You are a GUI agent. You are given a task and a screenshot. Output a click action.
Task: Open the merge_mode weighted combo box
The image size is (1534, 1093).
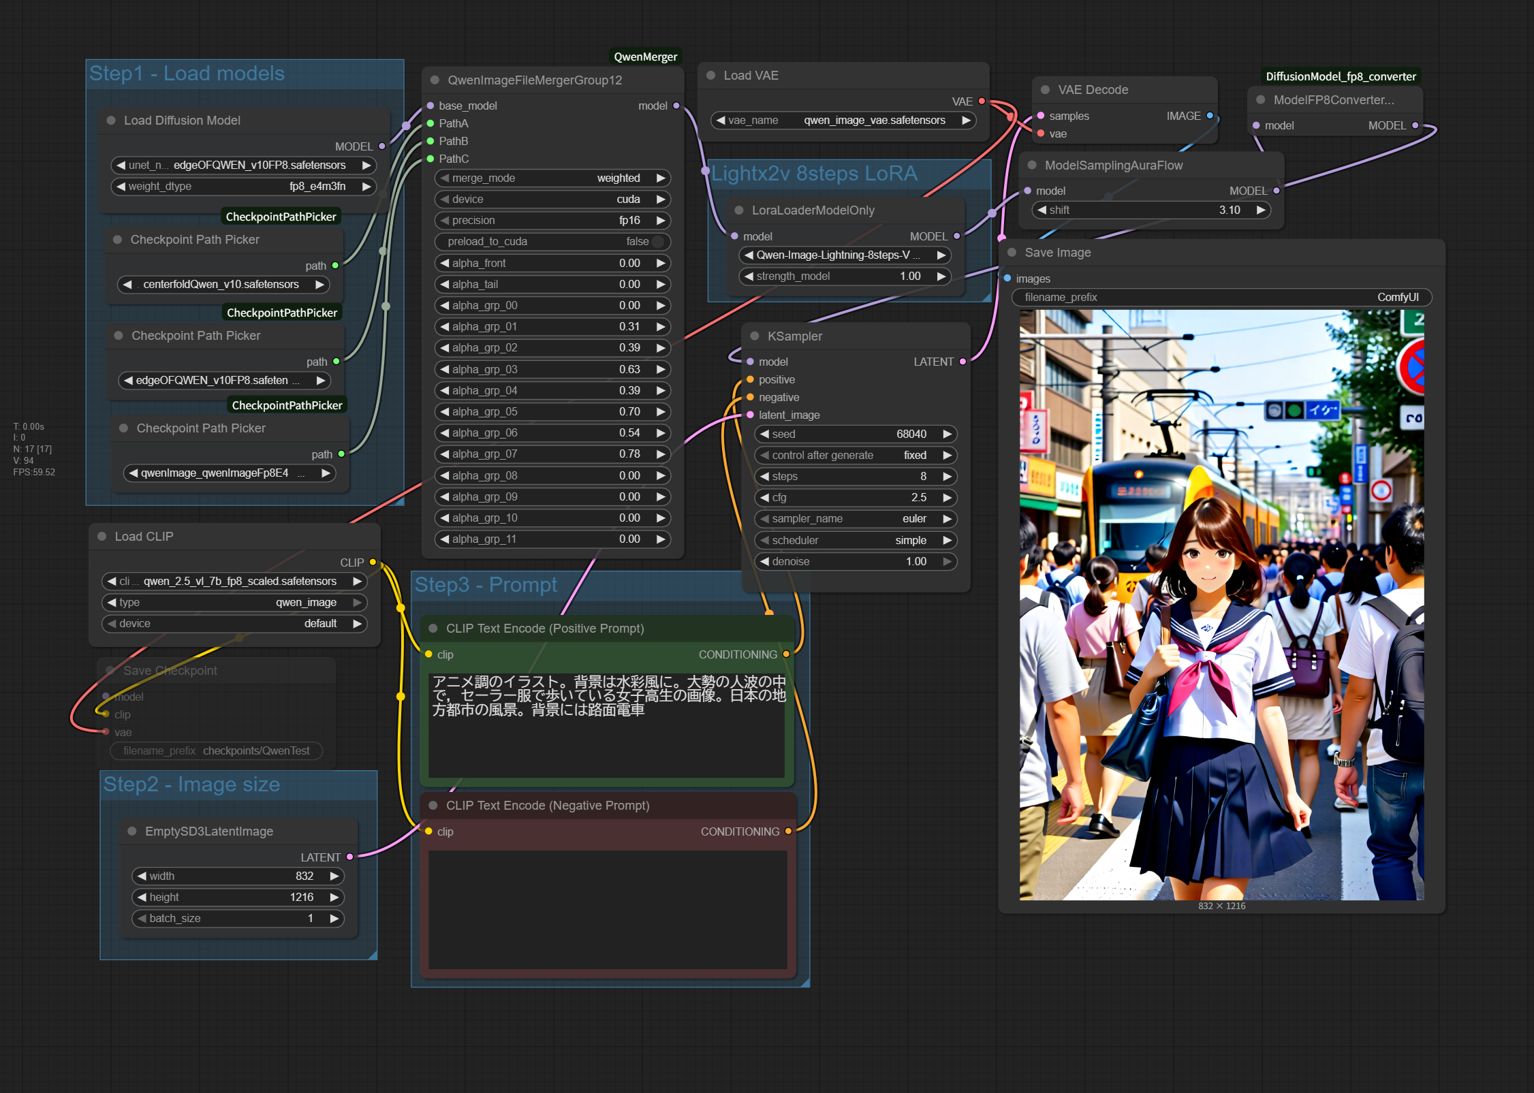(x=552, y=178)
